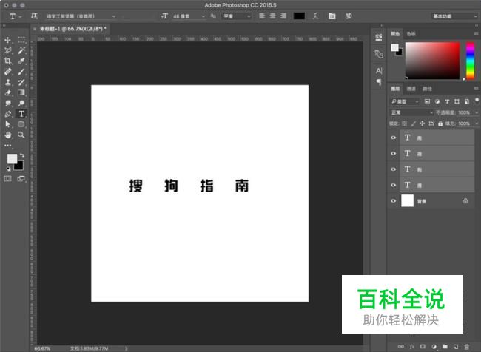Select the Magic Wand tool
Image resolution: width=481 pixels, height=352 pixels.
click(21, 50)
